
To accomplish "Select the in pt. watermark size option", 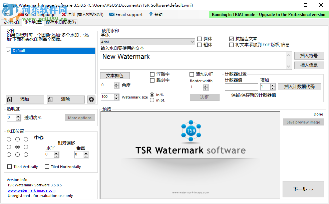I will tap(152, 100).
